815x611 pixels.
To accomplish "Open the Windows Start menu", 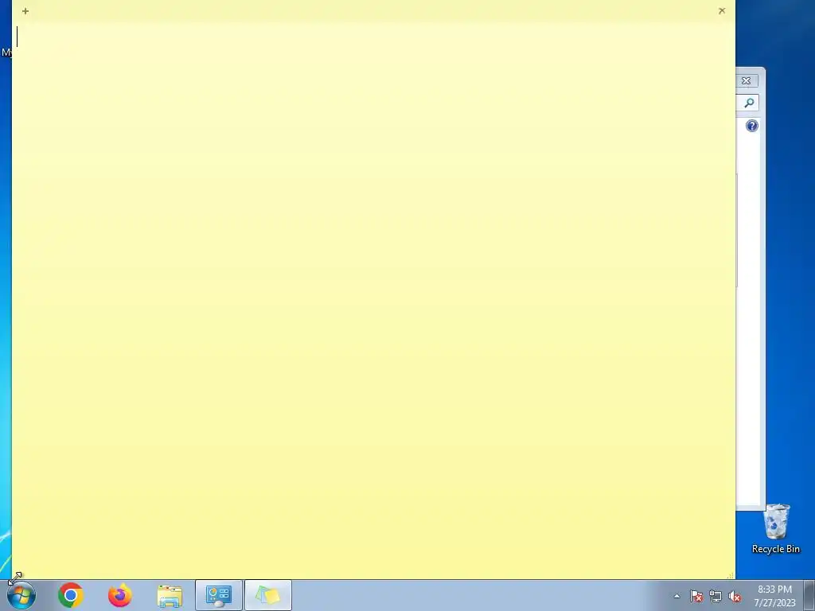I will pyautogui.click(x=21, y=595).
